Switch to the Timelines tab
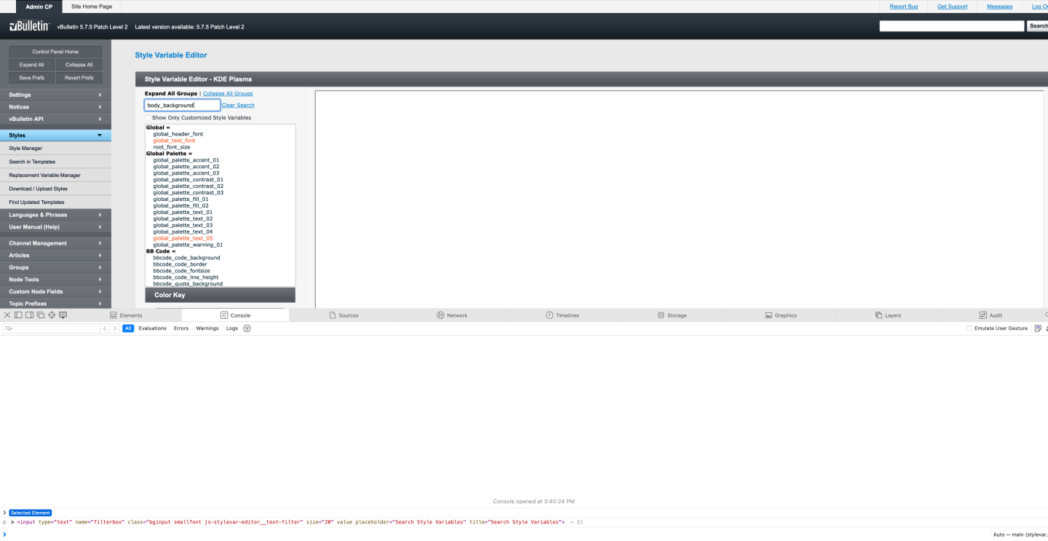This screenshot has width=1048, height=541. click(563, 315)
